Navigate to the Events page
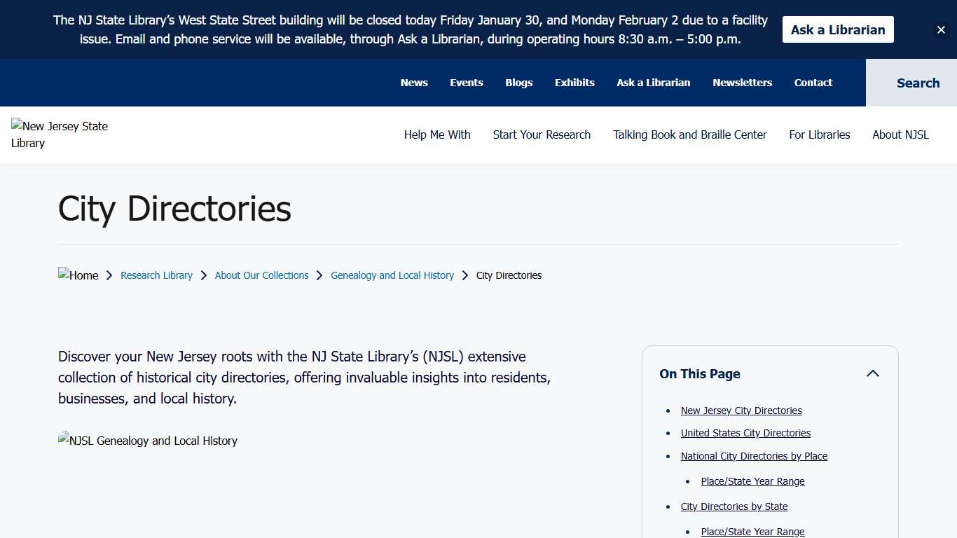This screenshot has width=957, height=538. [x=467, y=83]
